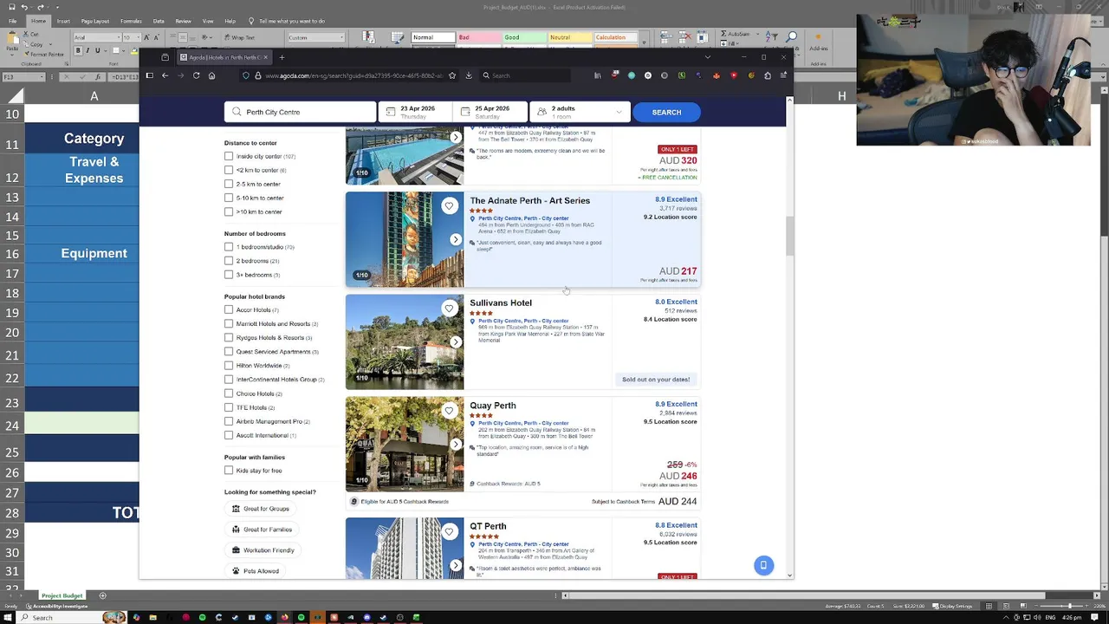Show next photo of Sullivans Hotel
Screen dimensions: 1109x624
click(456, 341)
